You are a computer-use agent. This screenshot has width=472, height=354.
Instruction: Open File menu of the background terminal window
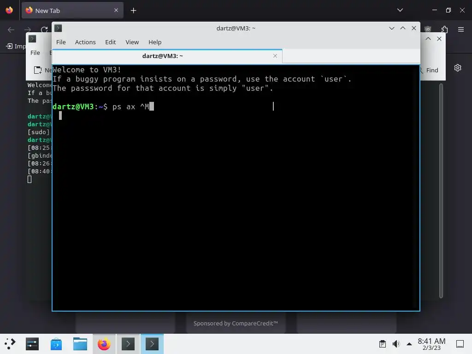point(35,53)
